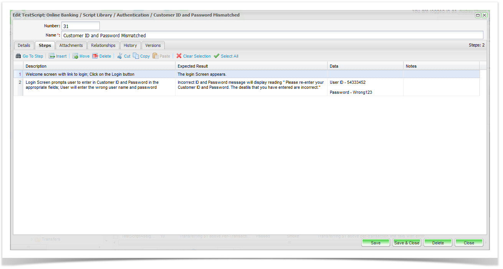The width and height of the screenshot is (503, 269).
Task: View the History tab
Action: point(130,45)
